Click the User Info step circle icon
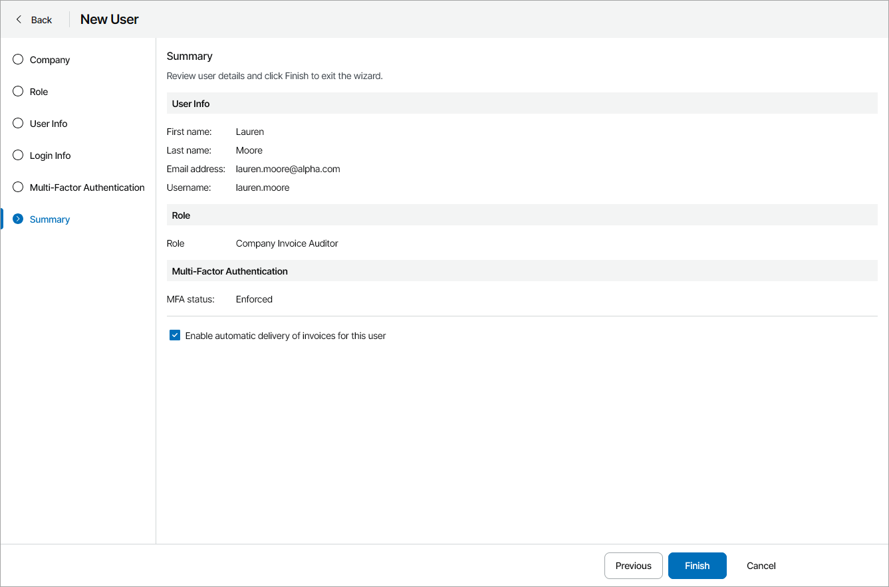The height and width of the screenshot is (587, 889). pyautogui.click(x=18, y=124)
